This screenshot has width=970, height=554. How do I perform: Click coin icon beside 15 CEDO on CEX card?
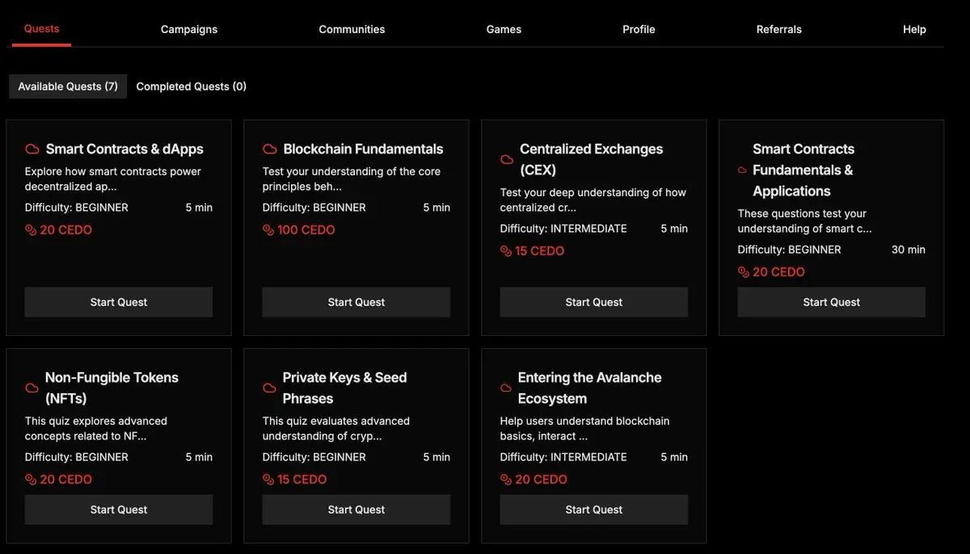click(x=506, y=251)
